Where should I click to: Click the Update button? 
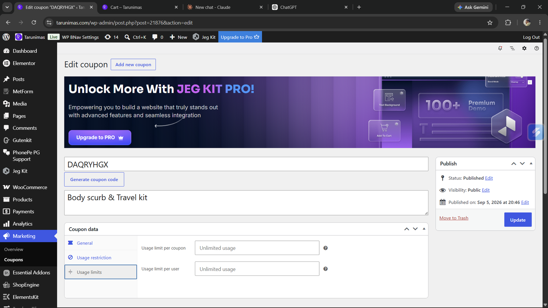[518, 220]
